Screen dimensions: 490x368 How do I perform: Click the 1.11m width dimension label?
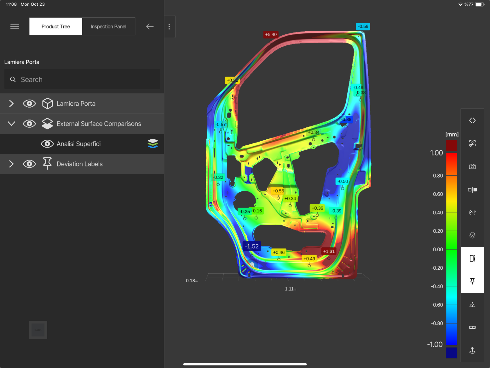pos(291,289)
